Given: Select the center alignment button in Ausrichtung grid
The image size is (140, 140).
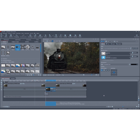Looking at the screenshot, I should point(114,72).
